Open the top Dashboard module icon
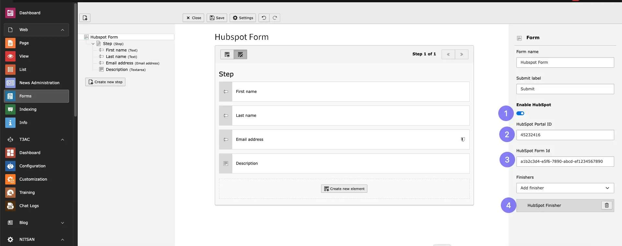Viewport: 622px width, 246px height. [10, 13]
